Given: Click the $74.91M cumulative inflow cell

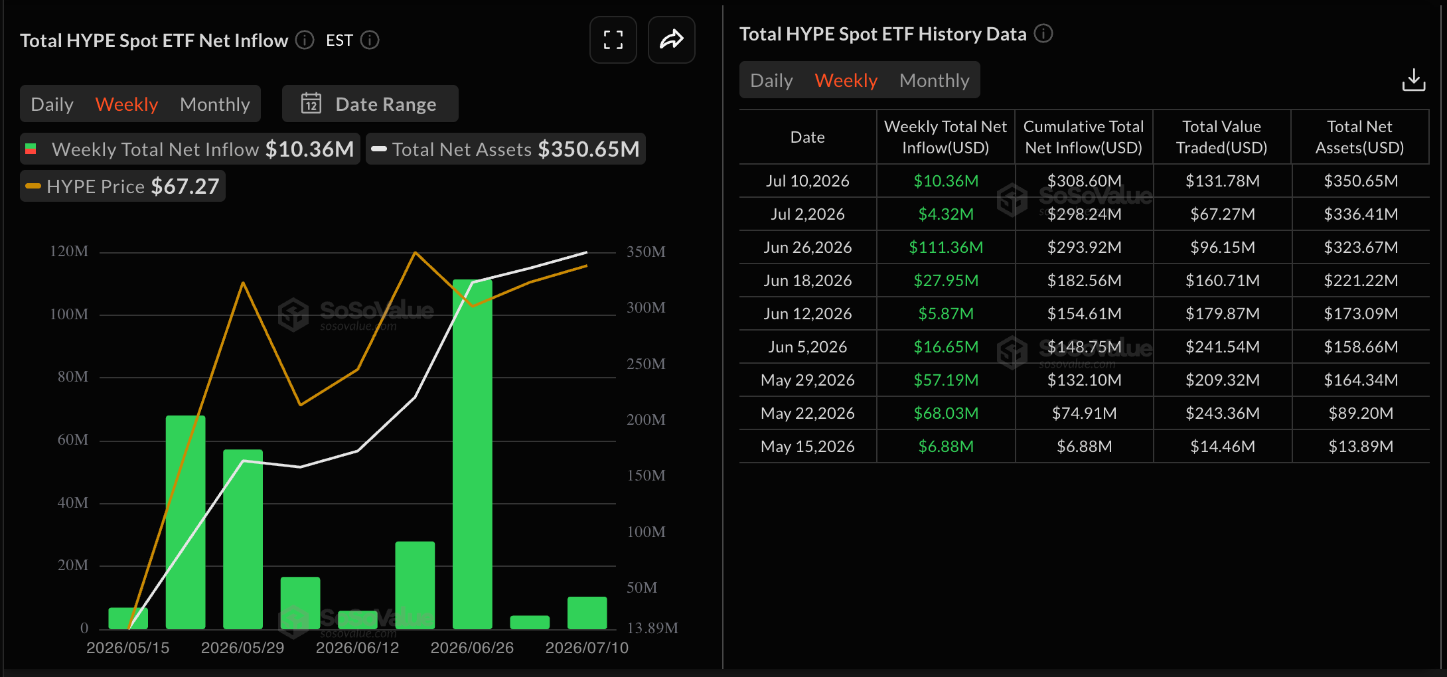Looking at the screenshot, I should [1085, 413].
